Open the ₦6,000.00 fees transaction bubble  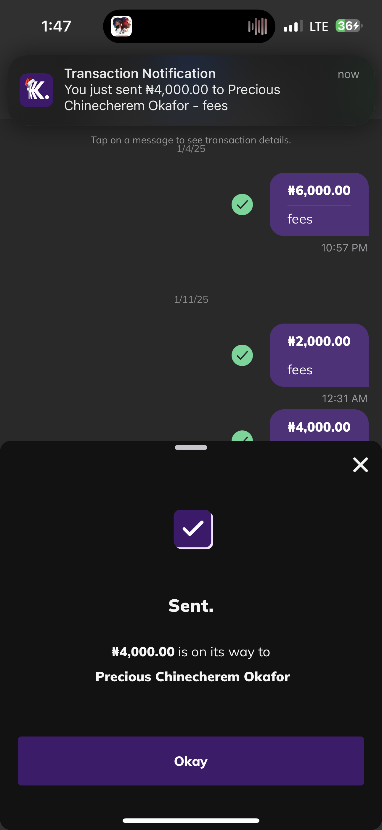click(x=319, y=204)
